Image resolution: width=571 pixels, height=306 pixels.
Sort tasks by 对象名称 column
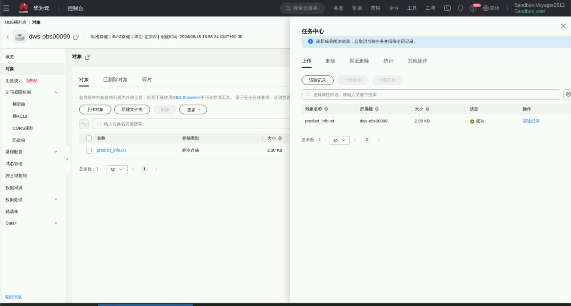pos(326,109)
